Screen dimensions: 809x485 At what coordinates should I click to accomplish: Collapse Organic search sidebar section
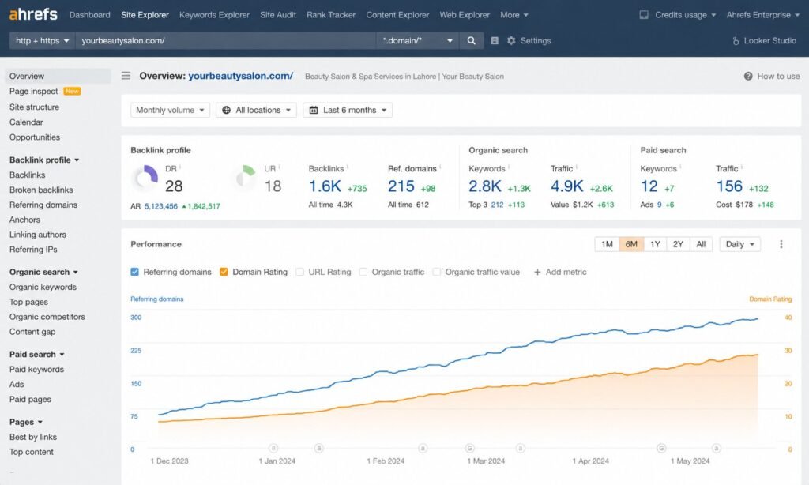click(x=44, y=272)
